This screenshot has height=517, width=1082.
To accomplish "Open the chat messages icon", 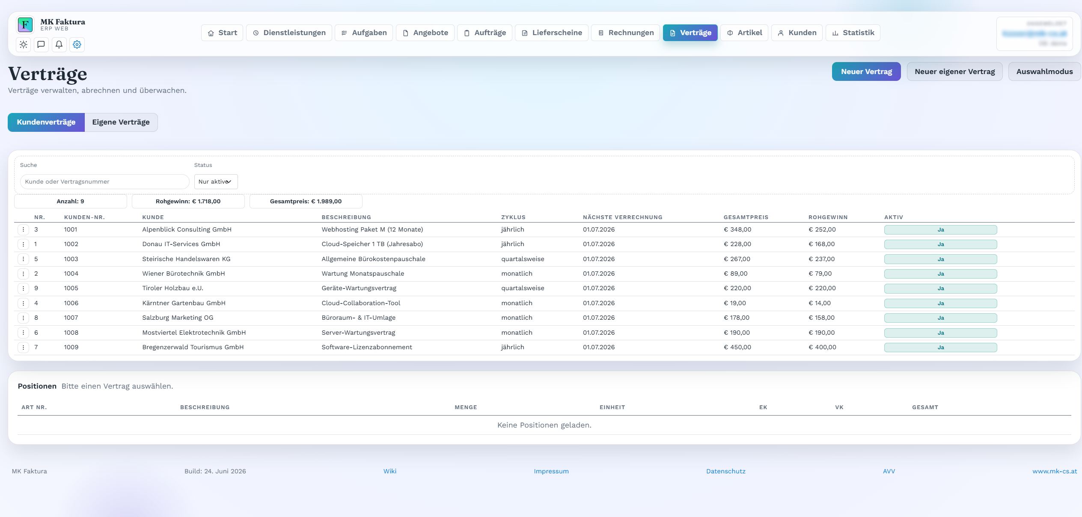I will [x=41, y=45].
